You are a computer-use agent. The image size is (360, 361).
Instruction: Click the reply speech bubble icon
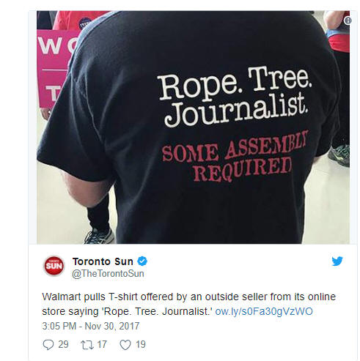pos(48,345)
